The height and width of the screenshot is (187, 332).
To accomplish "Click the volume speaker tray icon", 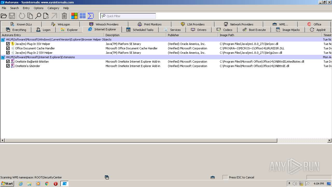I will coord(295,184).
